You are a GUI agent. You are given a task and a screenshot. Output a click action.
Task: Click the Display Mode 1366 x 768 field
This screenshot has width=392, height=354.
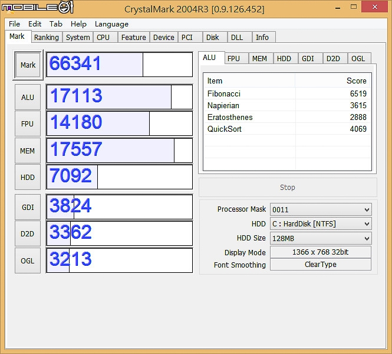(321, 252)
